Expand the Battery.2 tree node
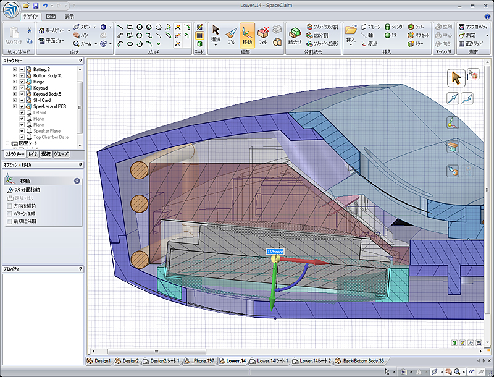The width and height of the screenshot is (494, 377). point(14,69)
